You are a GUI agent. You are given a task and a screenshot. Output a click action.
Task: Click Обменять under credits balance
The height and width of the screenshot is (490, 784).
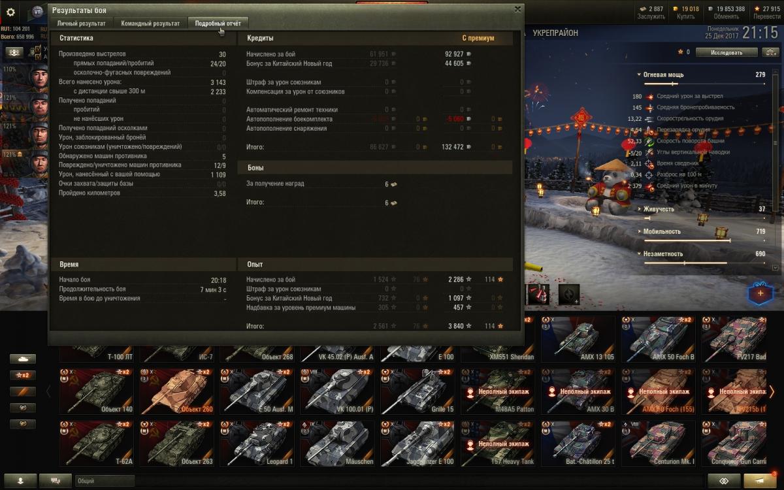pyautogui.click(x=727, y=18)
